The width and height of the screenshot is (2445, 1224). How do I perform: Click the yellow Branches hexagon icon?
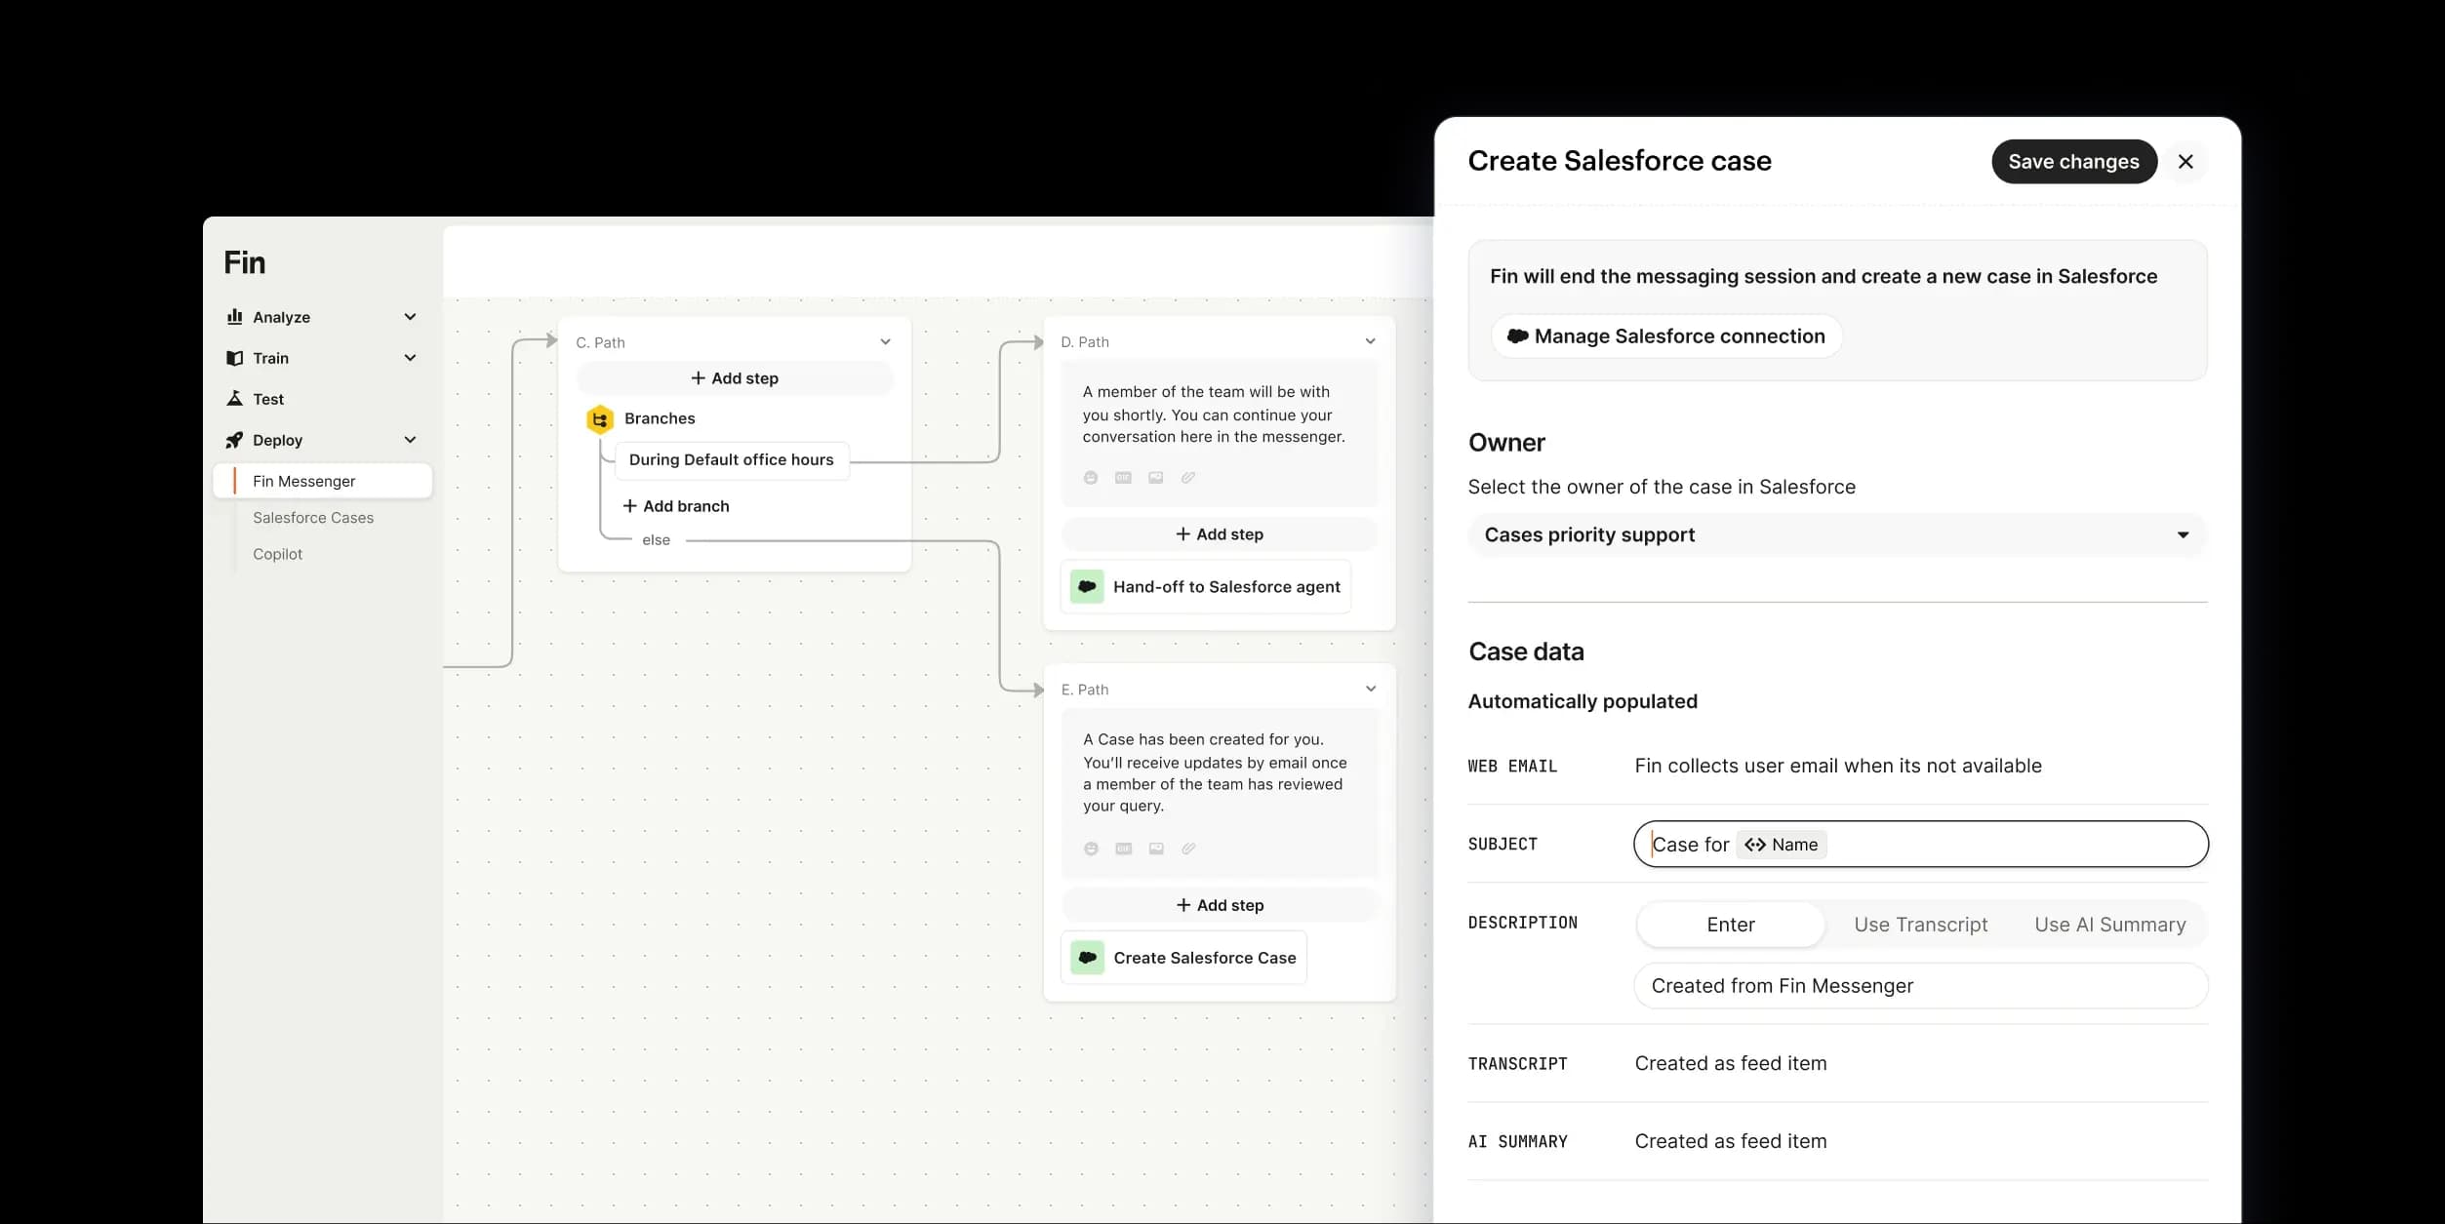tap(600, 419)
